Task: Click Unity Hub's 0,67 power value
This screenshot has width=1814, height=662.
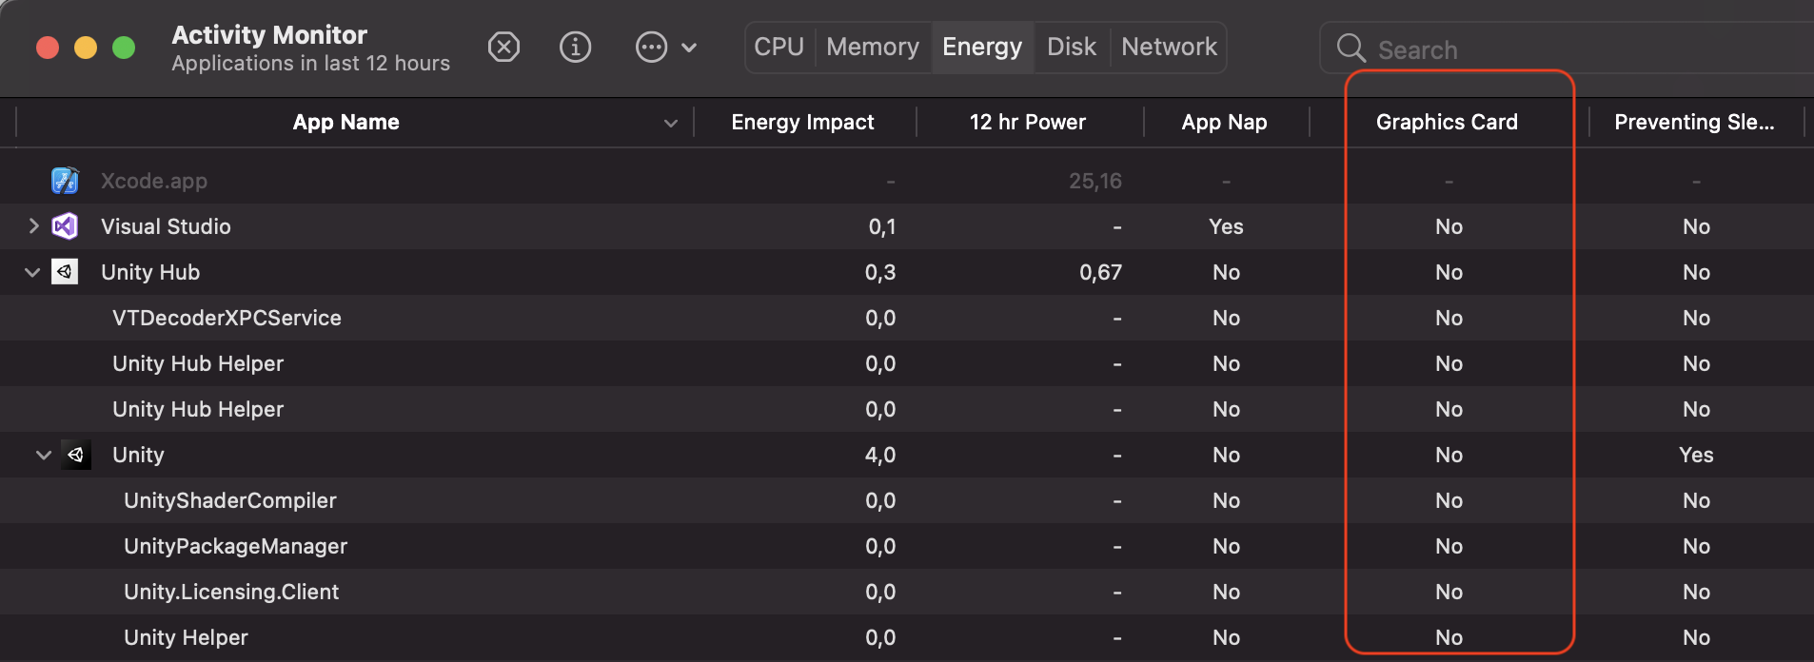Action: [x=1100, y=272]
